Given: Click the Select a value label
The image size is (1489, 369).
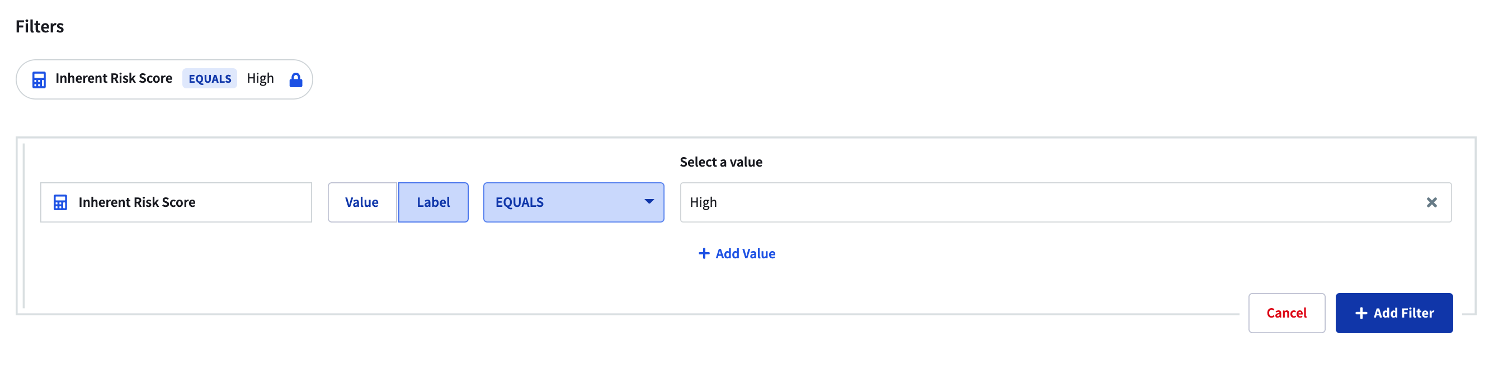Looking at the screenshot, I should [721, 162].
